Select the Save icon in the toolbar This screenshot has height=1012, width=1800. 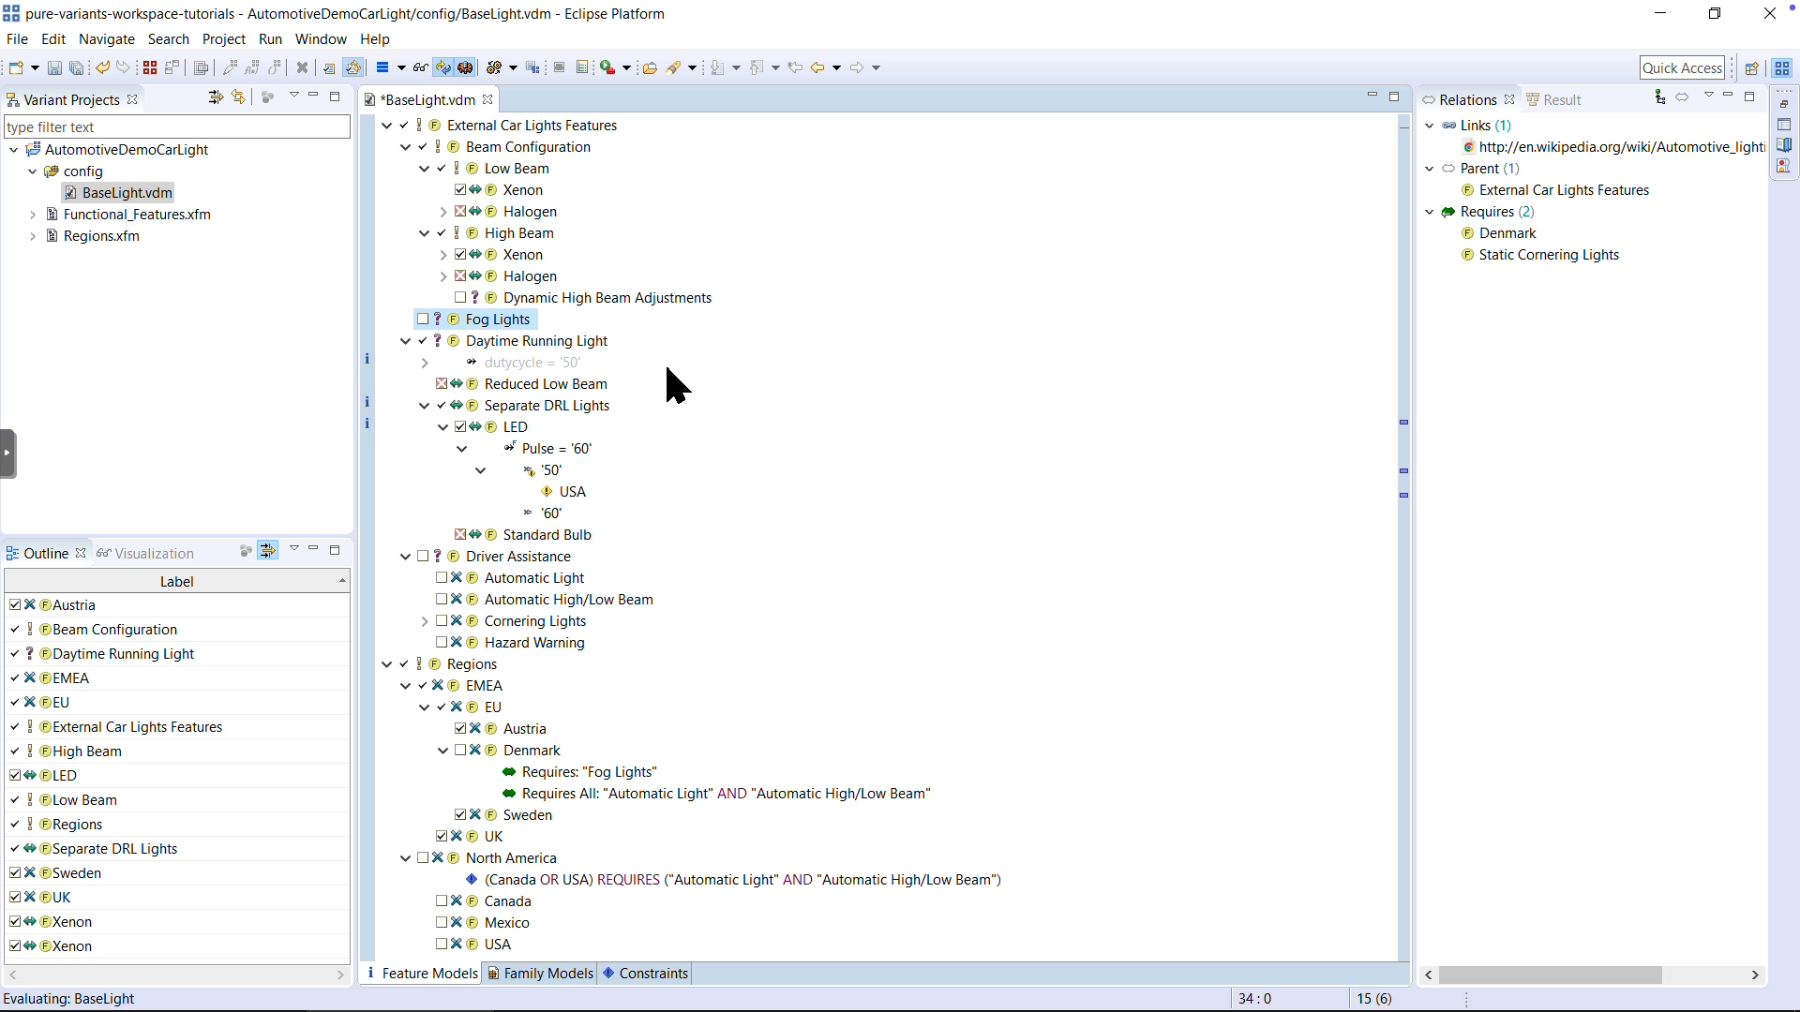53,67
